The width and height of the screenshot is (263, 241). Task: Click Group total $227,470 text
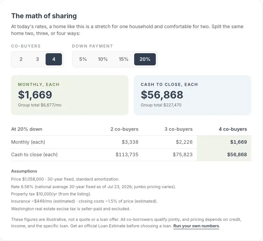coord(161,105)
